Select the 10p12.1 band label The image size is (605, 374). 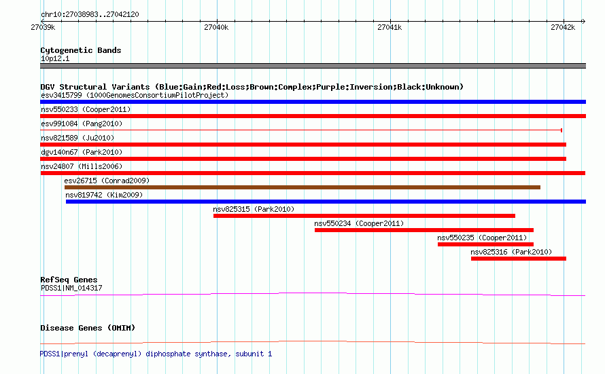tap(55, 58)
